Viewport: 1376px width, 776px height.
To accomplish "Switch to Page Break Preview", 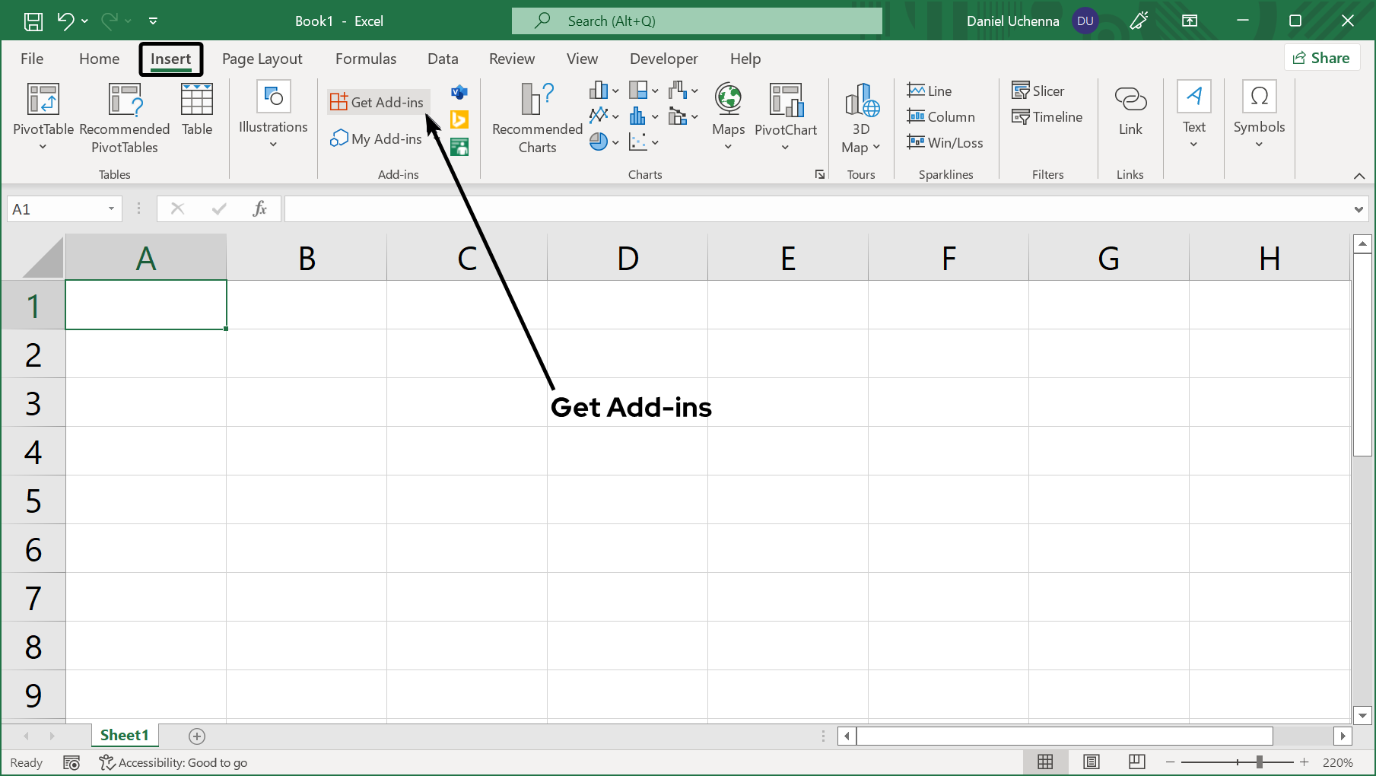I will [x=1137, y=762].
